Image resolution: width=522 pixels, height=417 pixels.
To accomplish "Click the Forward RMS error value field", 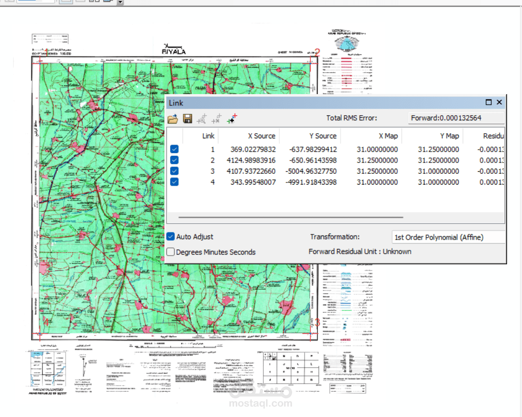I will pos(456,118).
